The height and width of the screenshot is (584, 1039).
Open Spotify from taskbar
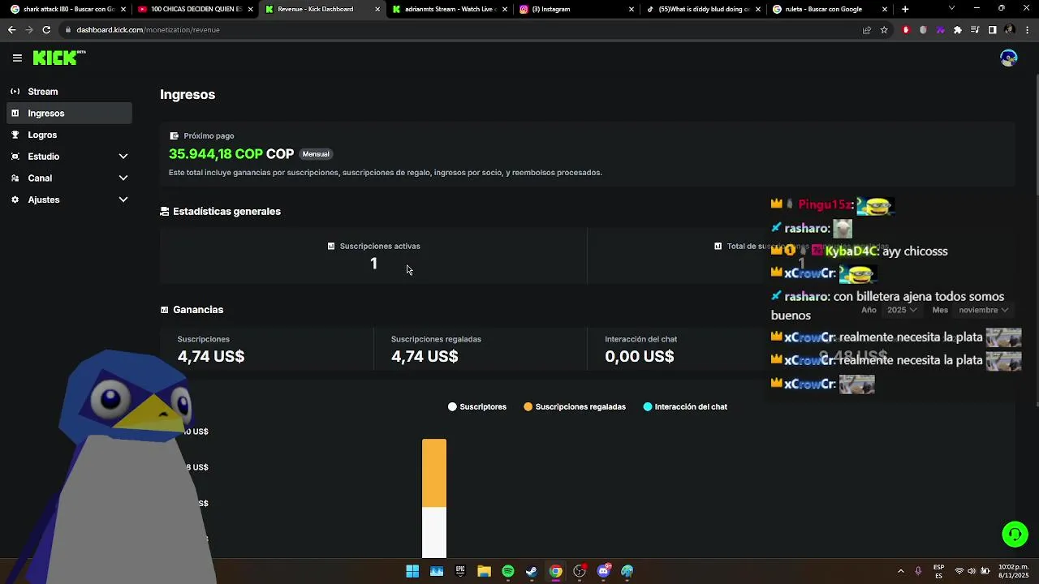click(x=508, y=571)
